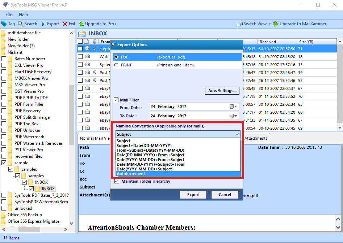The image size is (343, 243).
Task: Open the File menu
Action: (x=8, y=15)
